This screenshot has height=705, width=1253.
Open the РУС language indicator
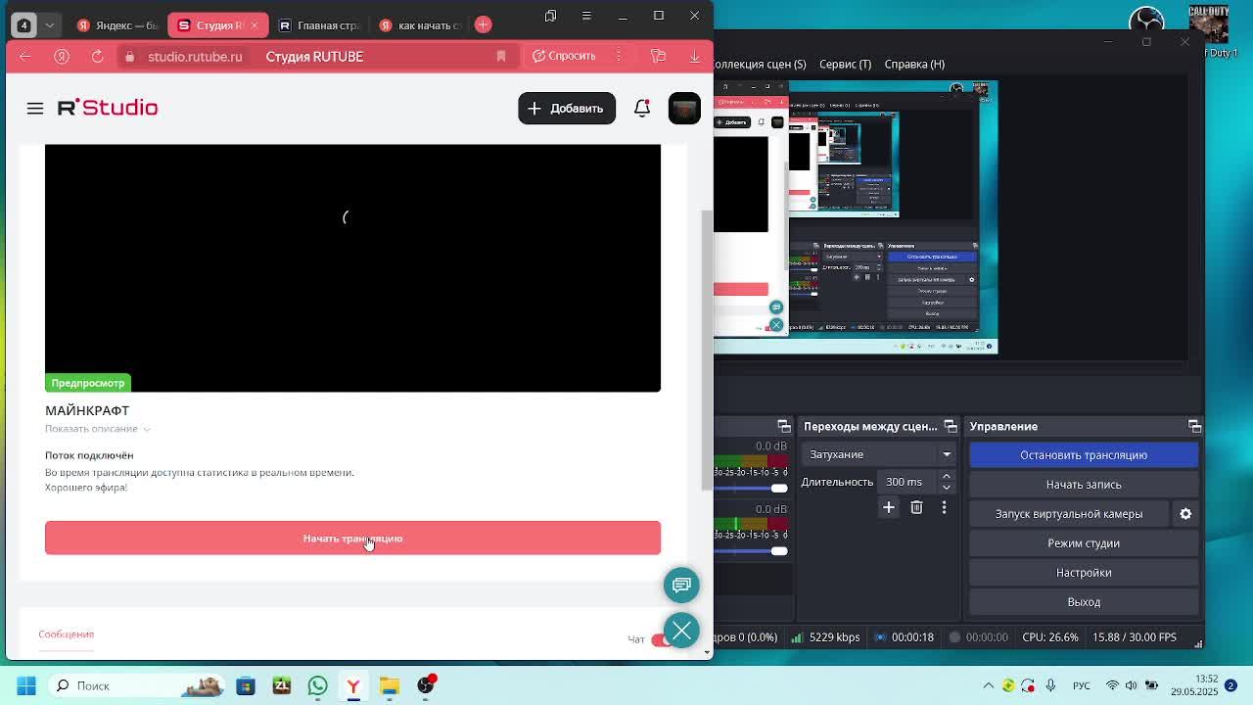(x=1082, y=685)
